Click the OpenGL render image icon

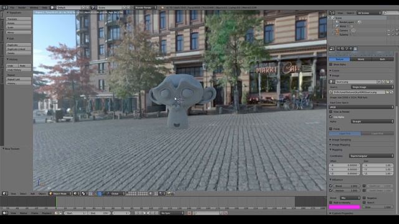tap(169, 194)
